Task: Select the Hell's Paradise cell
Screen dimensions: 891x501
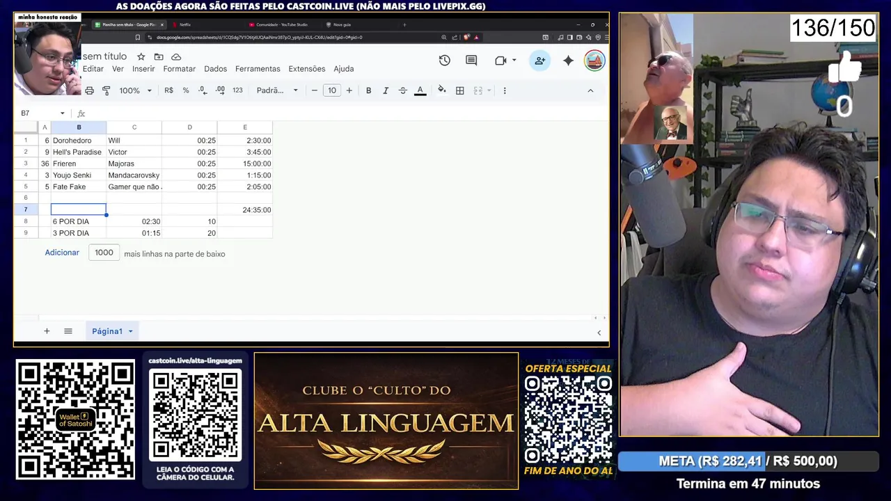Action: tap(79, 152)
